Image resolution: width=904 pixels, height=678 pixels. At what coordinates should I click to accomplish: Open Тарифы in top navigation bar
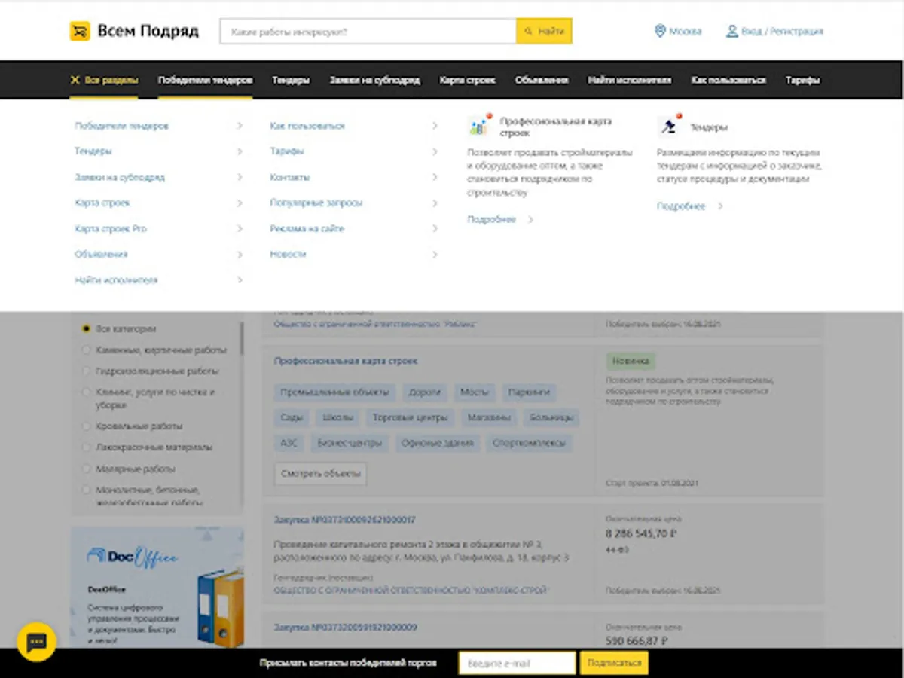pyautogui.click(x=802, y=80)
